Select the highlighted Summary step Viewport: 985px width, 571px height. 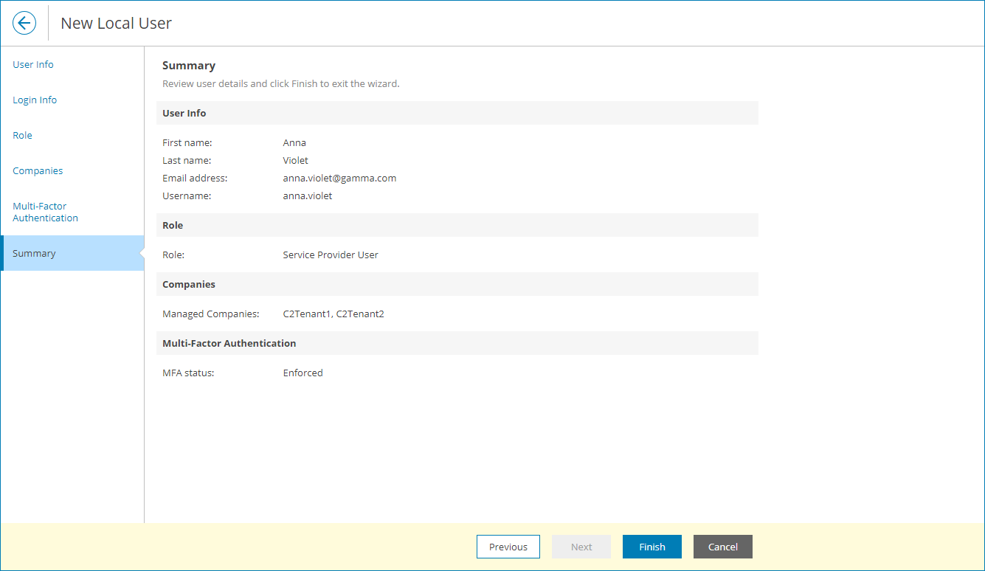(x=34, y=253)
